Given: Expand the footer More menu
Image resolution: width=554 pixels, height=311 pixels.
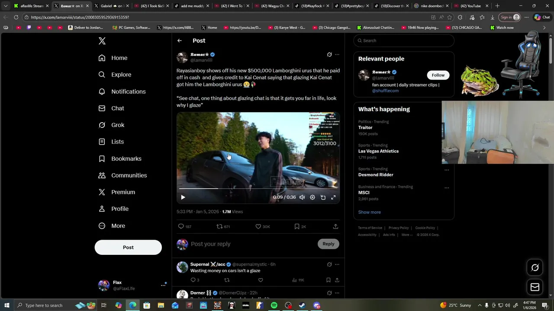Looking at the screenshot, I should (x=407, y=235).
